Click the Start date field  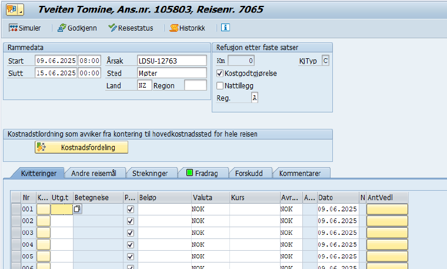[56, 61]
